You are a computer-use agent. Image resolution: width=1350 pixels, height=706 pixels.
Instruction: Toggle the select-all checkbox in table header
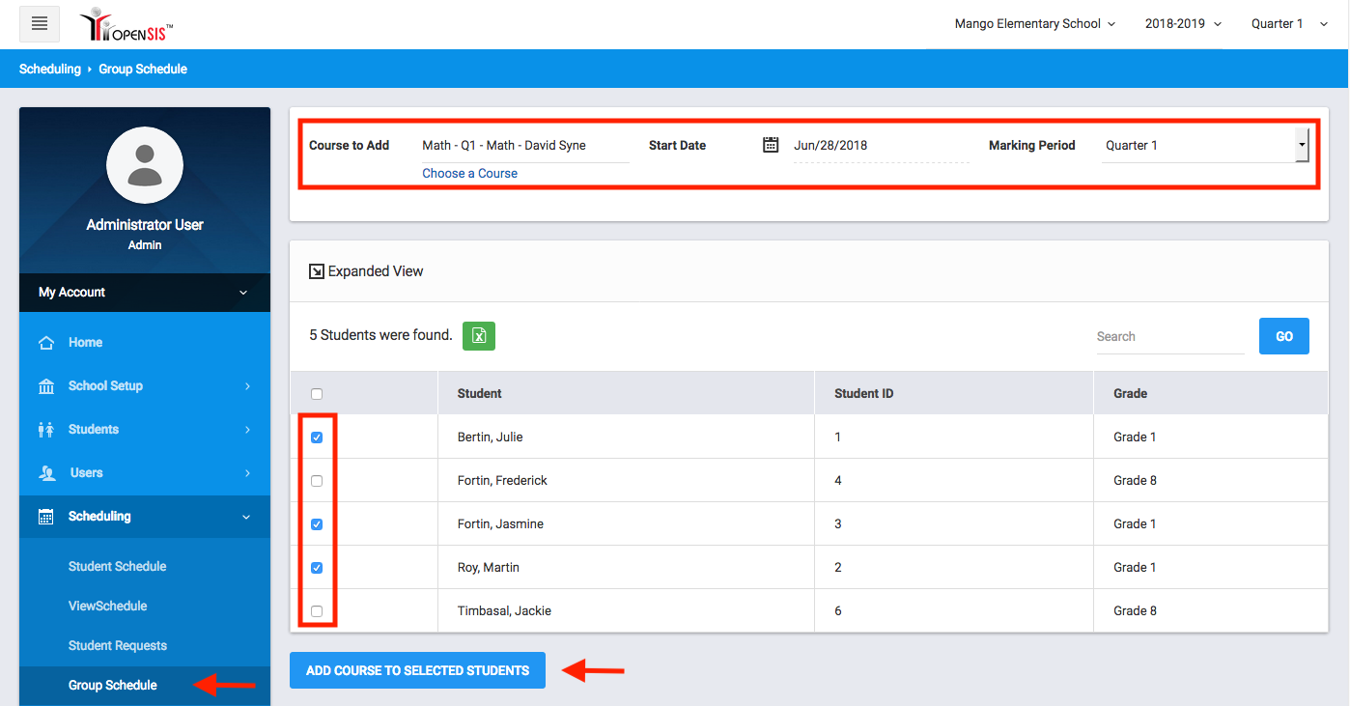click(317, 394)
